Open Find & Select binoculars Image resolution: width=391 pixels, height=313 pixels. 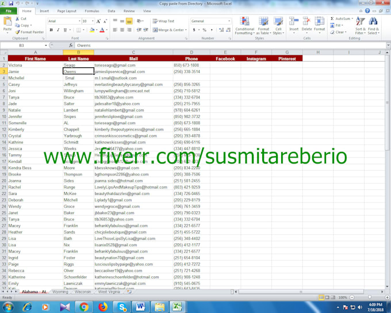tap(373, 26)
